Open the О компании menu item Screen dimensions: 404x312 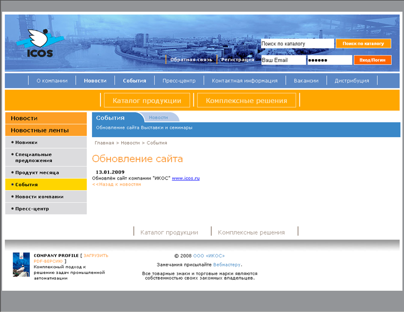tap(52, 80)
